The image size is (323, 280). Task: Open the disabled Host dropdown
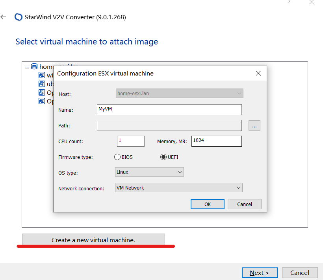click(179, 93)
